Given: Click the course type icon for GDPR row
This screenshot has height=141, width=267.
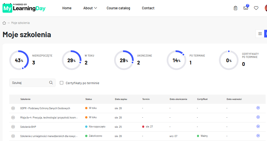Looking at the screenshot, I should tap(13, 108).
